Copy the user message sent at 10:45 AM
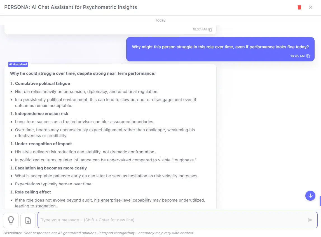The height and width of the screenshot is (237, 321). 308,56
